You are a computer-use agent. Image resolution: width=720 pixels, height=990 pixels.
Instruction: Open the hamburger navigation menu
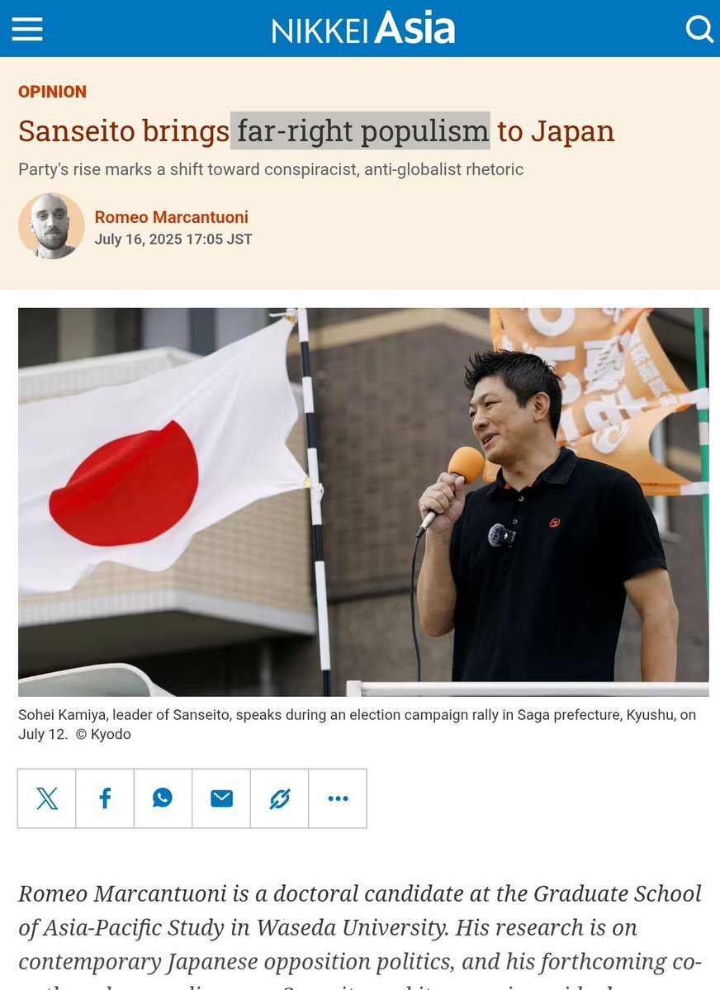pos(27,29)
